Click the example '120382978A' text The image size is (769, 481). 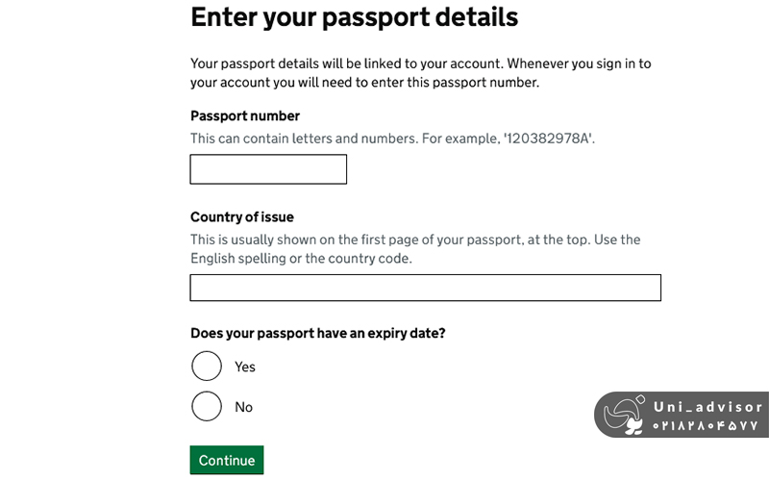(x=549, y=139)
